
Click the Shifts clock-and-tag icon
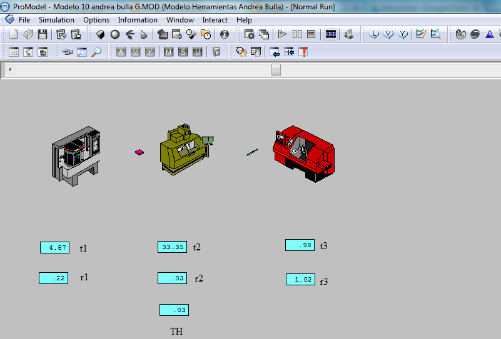pyautogui.click(x=191, y=34)
